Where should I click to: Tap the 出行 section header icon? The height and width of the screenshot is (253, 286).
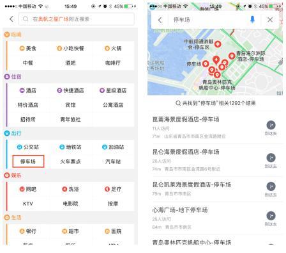point(7,133)
